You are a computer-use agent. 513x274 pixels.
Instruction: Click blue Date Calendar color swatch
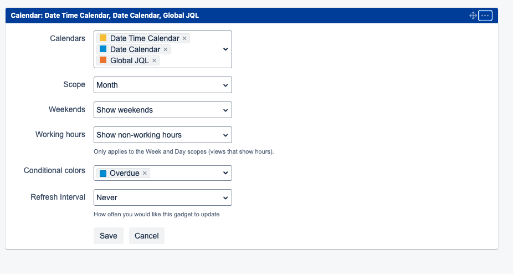(103, 49)
